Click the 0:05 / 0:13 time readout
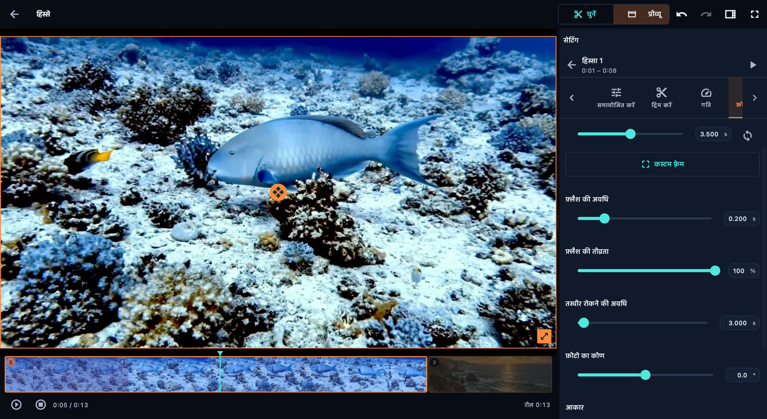Image resolution: width=767 pixels, height=419 pixels. click(x=71, y=405)
